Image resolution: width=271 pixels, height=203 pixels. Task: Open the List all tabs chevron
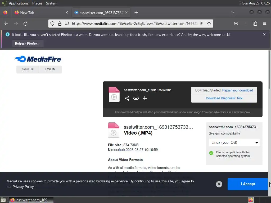point(233,12)
